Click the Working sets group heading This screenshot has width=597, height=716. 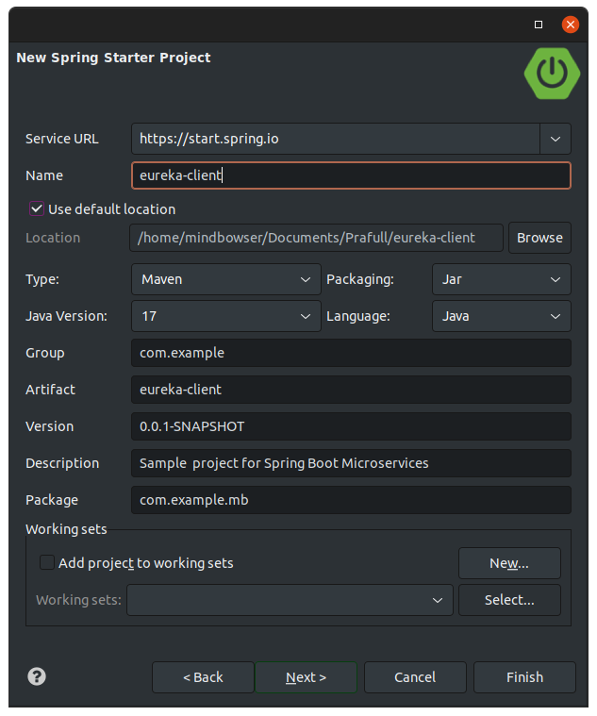66,529
